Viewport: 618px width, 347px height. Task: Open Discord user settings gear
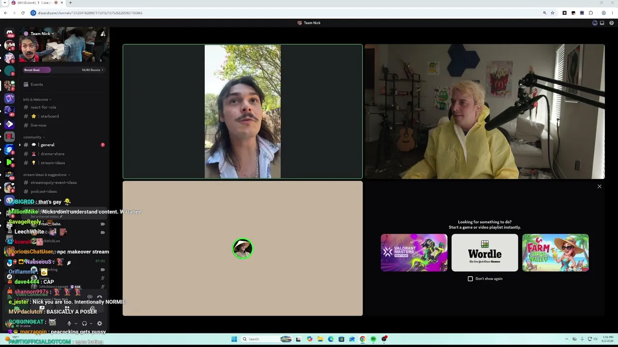coord(99,323)
